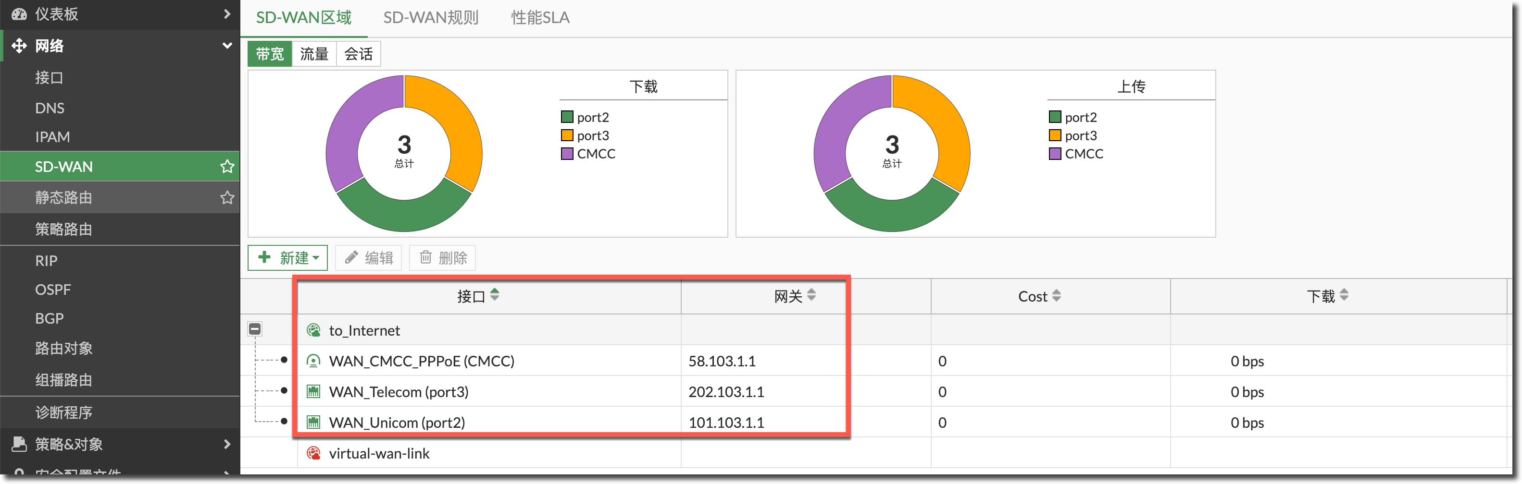Collapse the to_Internet zone tree
Image resolution: width=1522 pixels, height=484 pixels.
(255, 329)
